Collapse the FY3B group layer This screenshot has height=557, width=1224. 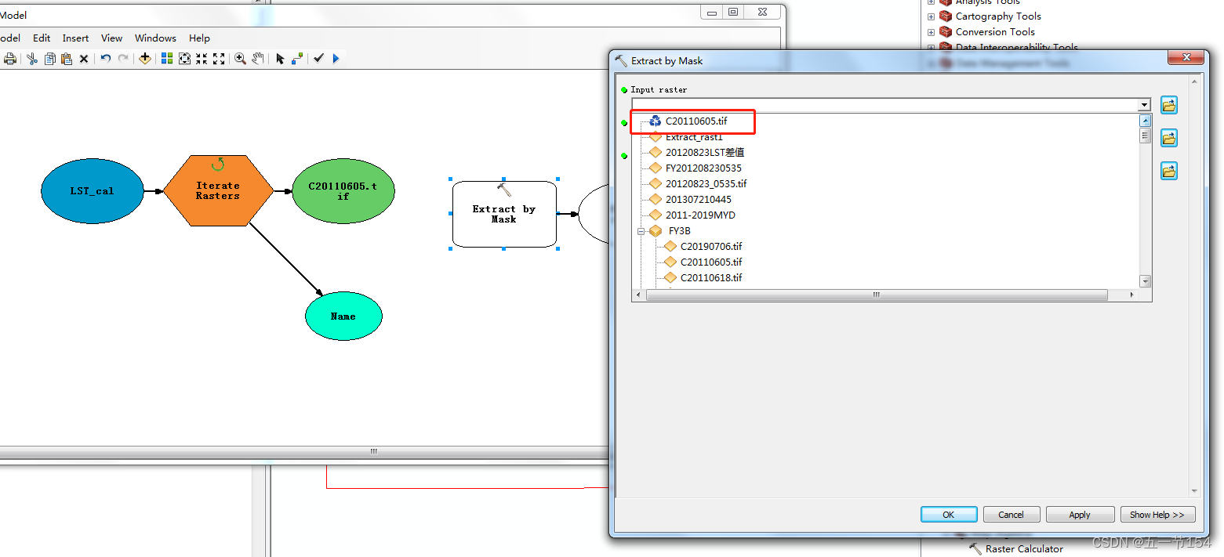641,231
